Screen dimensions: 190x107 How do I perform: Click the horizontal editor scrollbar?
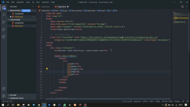pyautogui.click(x=108, y=99)
